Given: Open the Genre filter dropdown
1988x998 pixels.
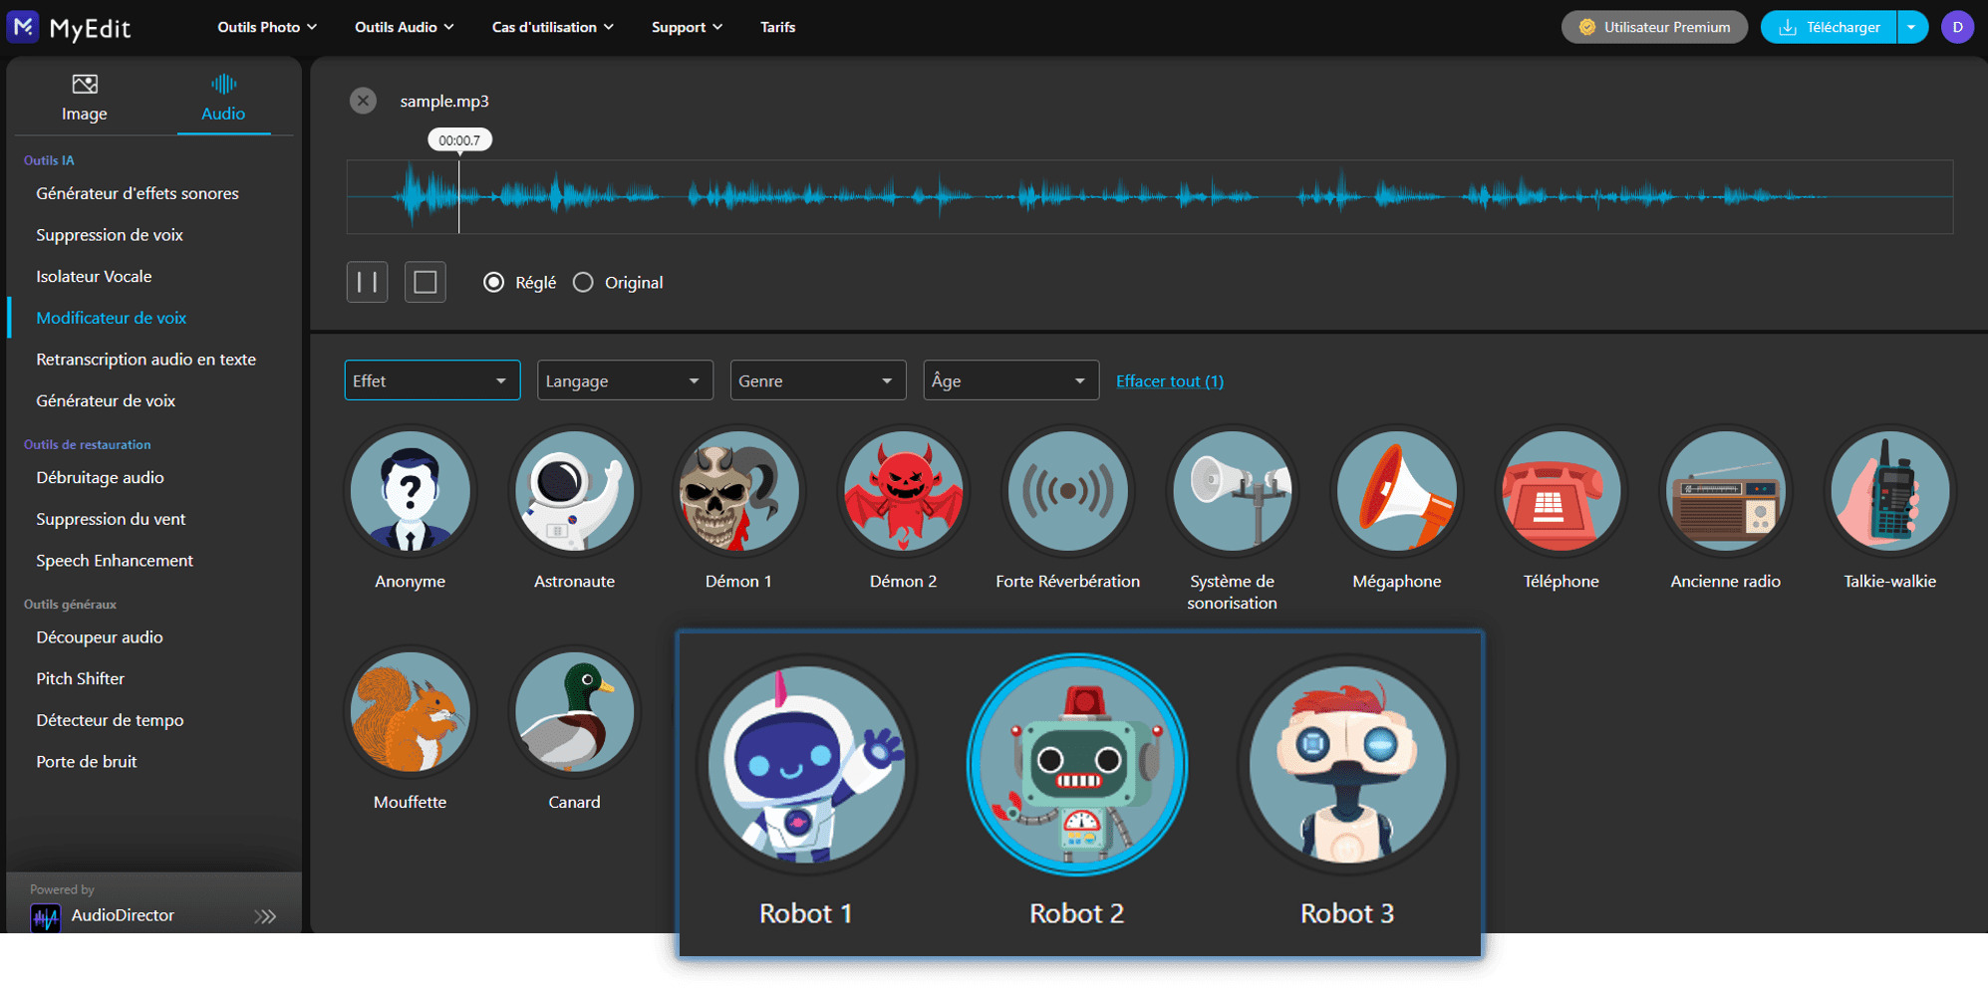Looking at the screenshot, I should coord(817,379).
